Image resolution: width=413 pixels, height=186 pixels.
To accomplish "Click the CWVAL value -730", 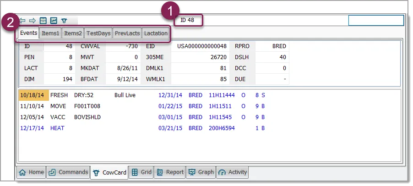I will pos(131,46).
